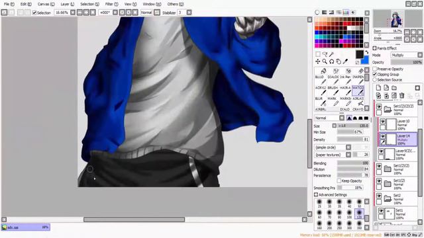Select the zoom magnifier tool
This screenshot has width=424, height=238.
[x=325, y=61]
